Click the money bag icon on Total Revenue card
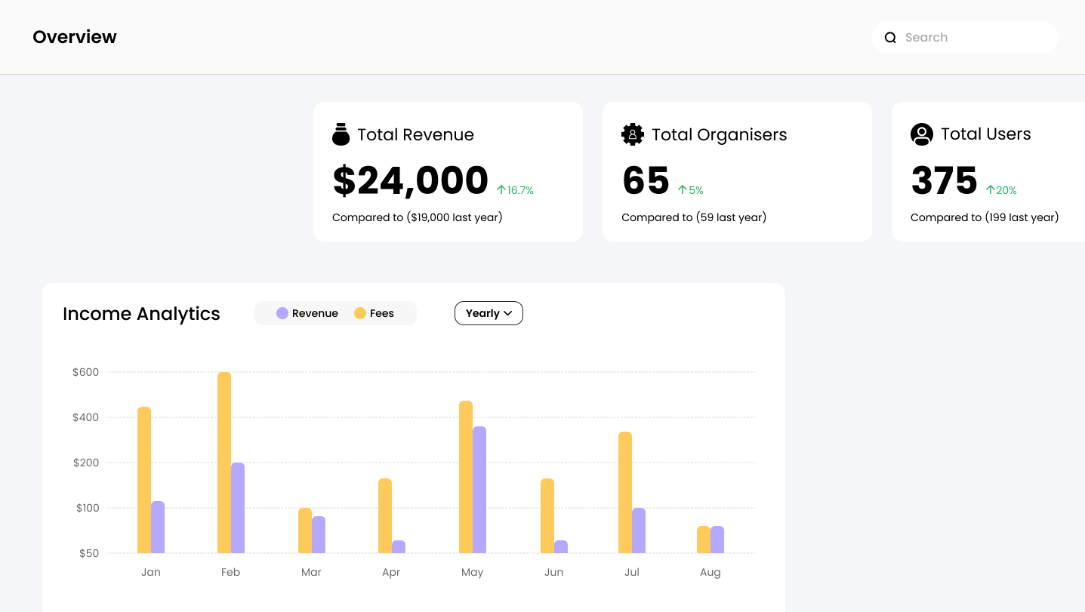The width and height of the screenshot is (1085, 612). (x=341, y=134)
